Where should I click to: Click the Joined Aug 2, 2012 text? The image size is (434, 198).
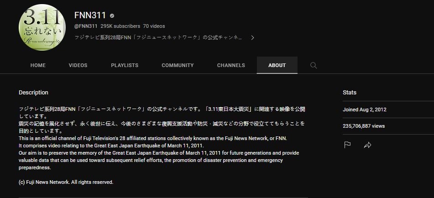pyautogui.click(x=365, y=109)
